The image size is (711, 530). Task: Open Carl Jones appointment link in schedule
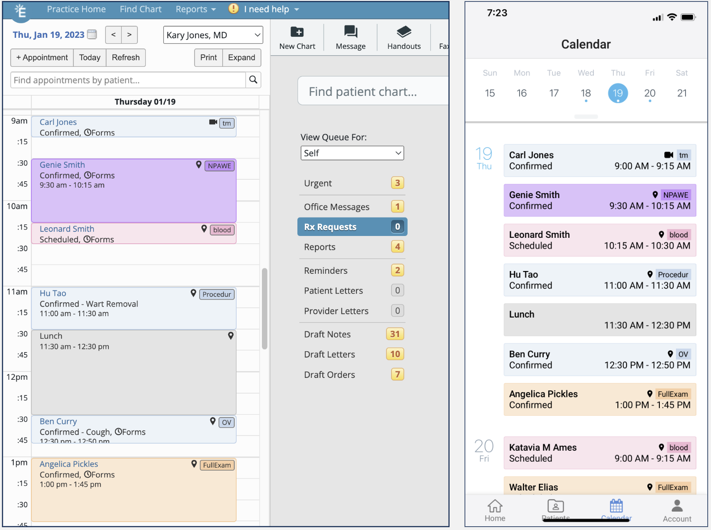click(58, 122)
